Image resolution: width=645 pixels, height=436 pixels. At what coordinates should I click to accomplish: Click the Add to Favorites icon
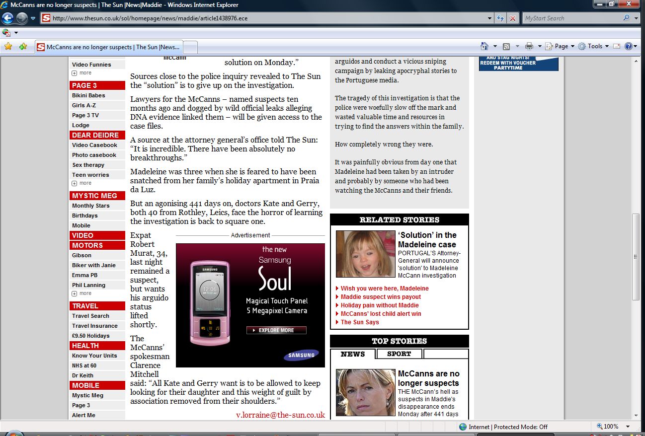(x=23, y=47)
